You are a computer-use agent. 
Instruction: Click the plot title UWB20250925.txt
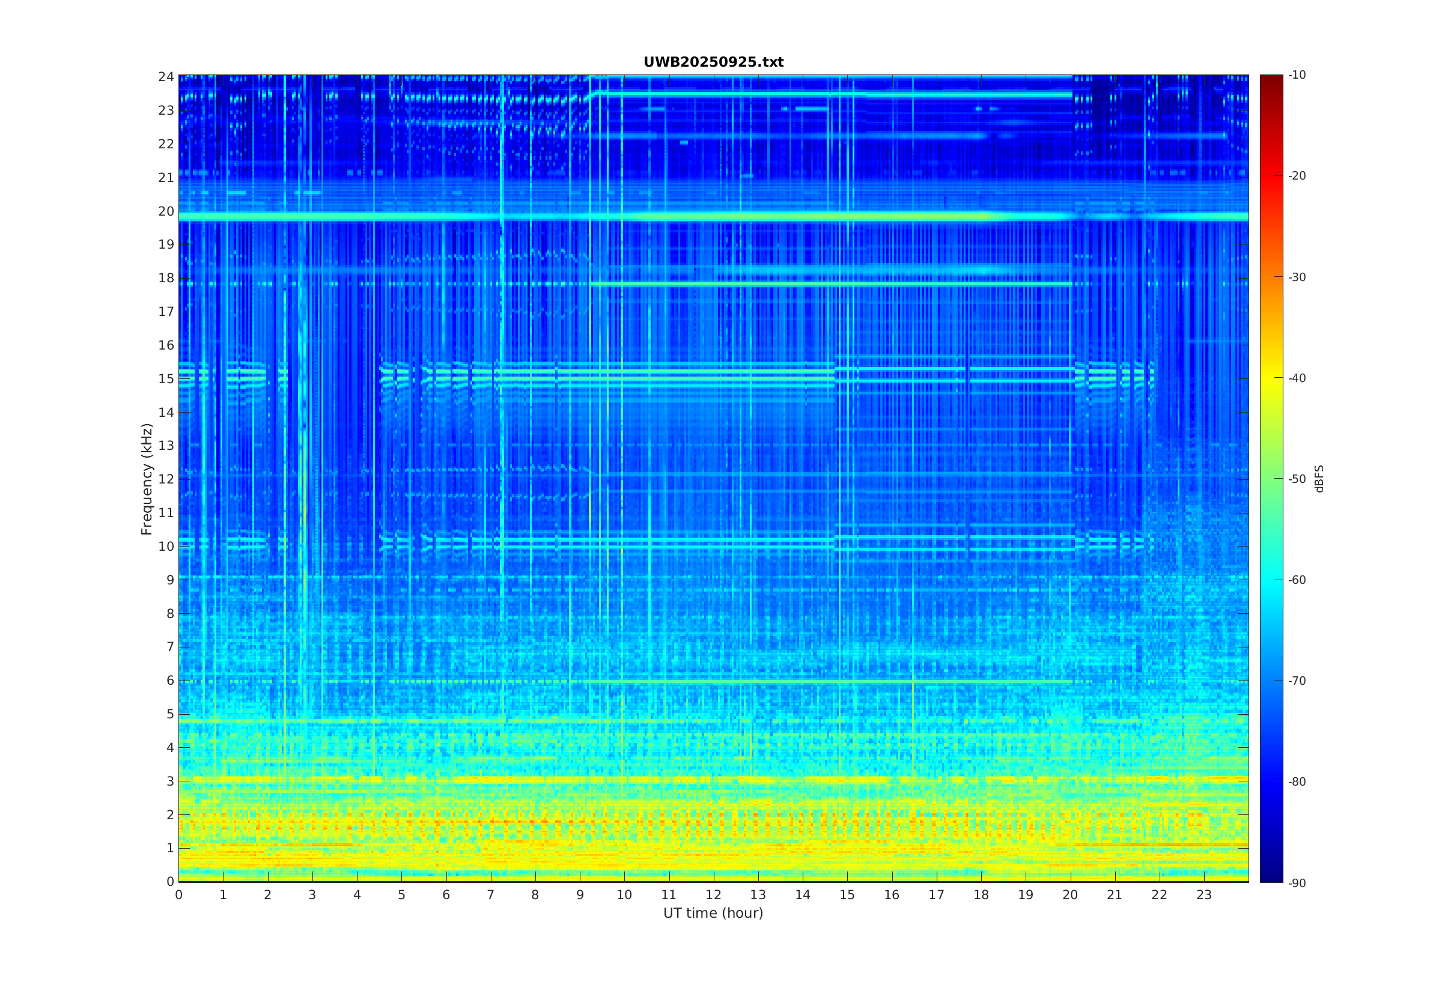click(x=713, y=62)
